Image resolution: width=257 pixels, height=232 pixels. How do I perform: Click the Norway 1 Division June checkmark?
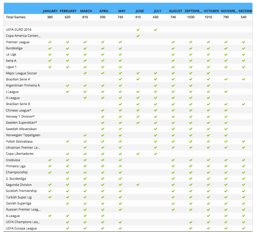(x=138, y=117)
